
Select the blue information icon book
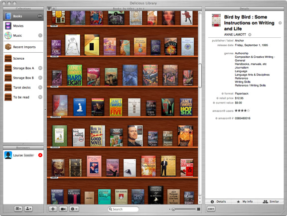80,107
